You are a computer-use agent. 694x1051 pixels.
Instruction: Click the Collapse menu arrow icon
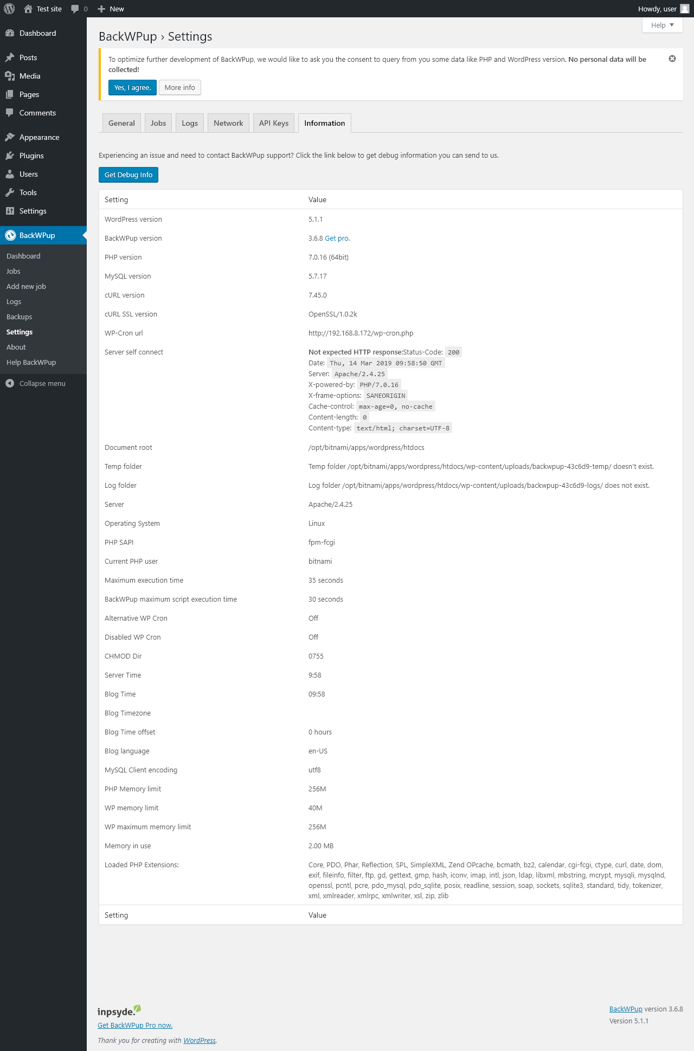click(10, 383)
